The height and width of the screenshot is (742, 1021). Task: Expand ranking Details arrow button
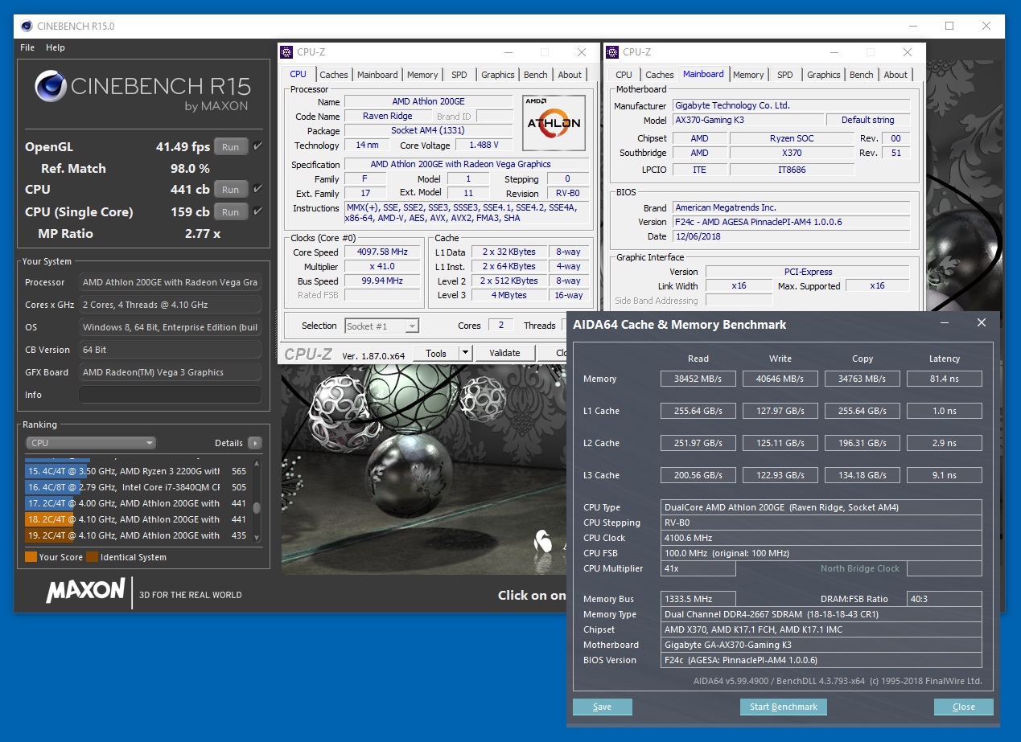pyautogui.click(x=255, y=443)
